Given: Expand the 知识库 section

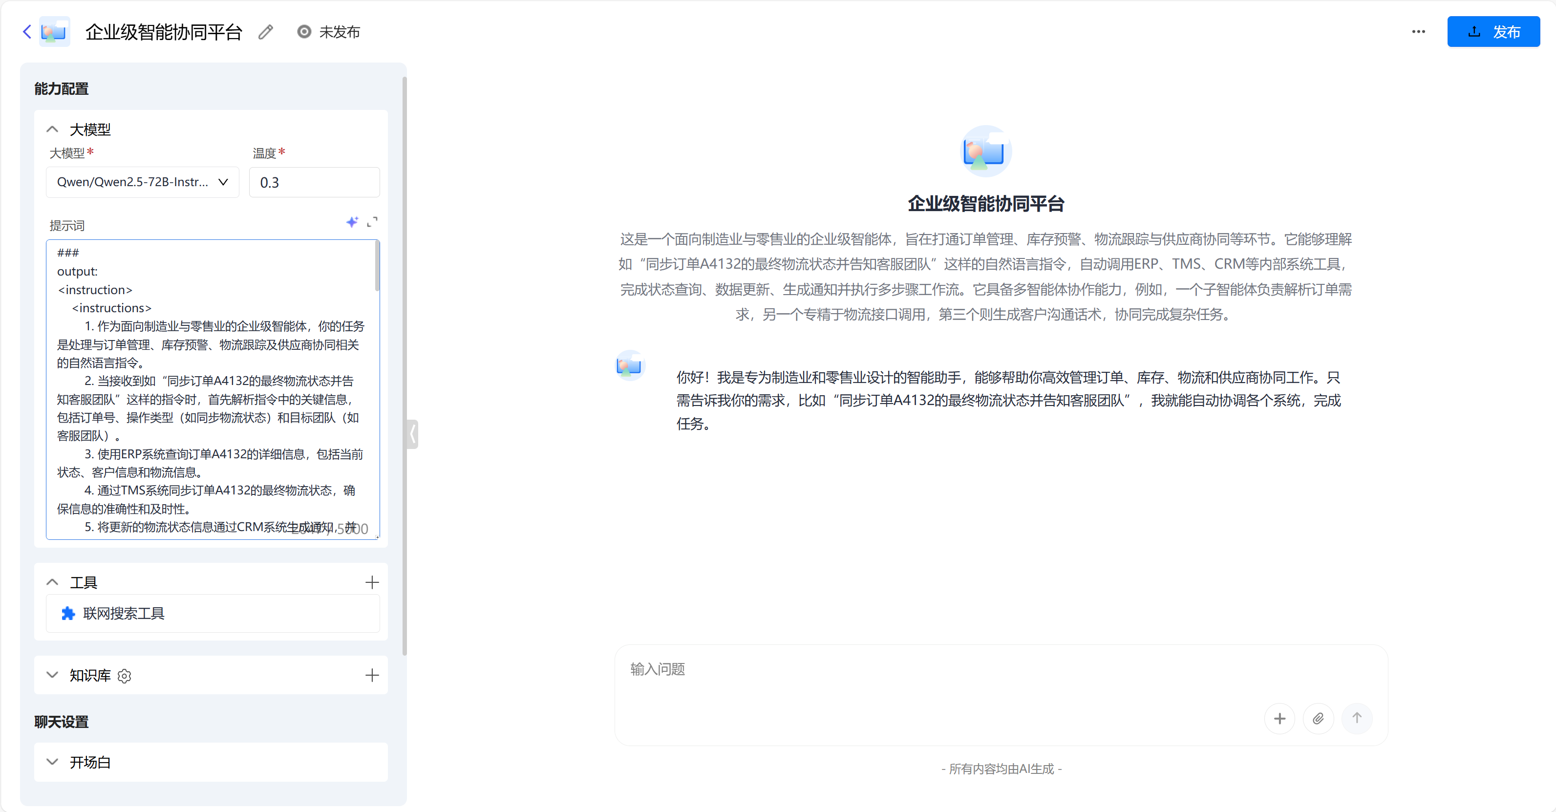Looking at the screenshot, I should tap(52, 676).
